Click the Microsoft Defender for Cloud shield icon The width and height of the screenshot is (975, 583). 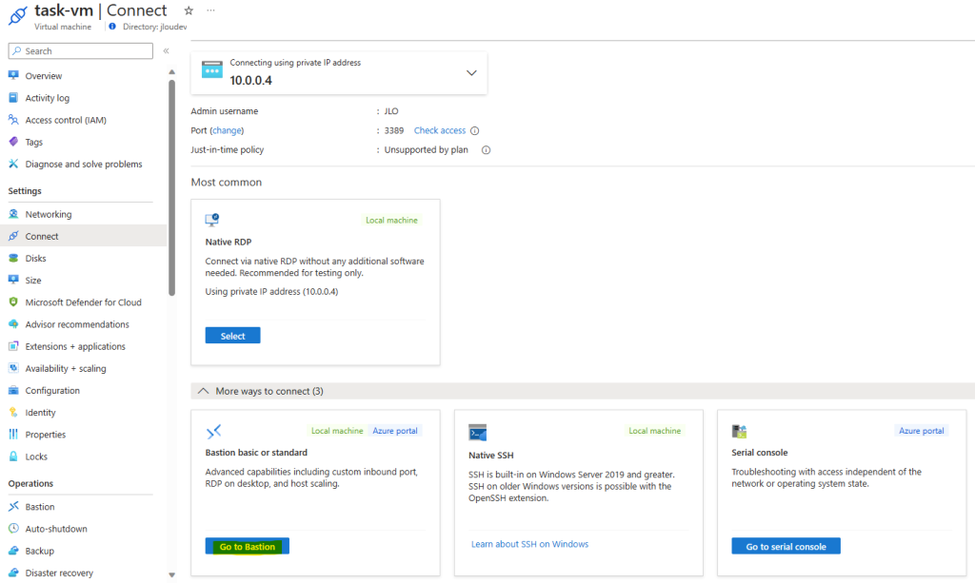point(13,302)
